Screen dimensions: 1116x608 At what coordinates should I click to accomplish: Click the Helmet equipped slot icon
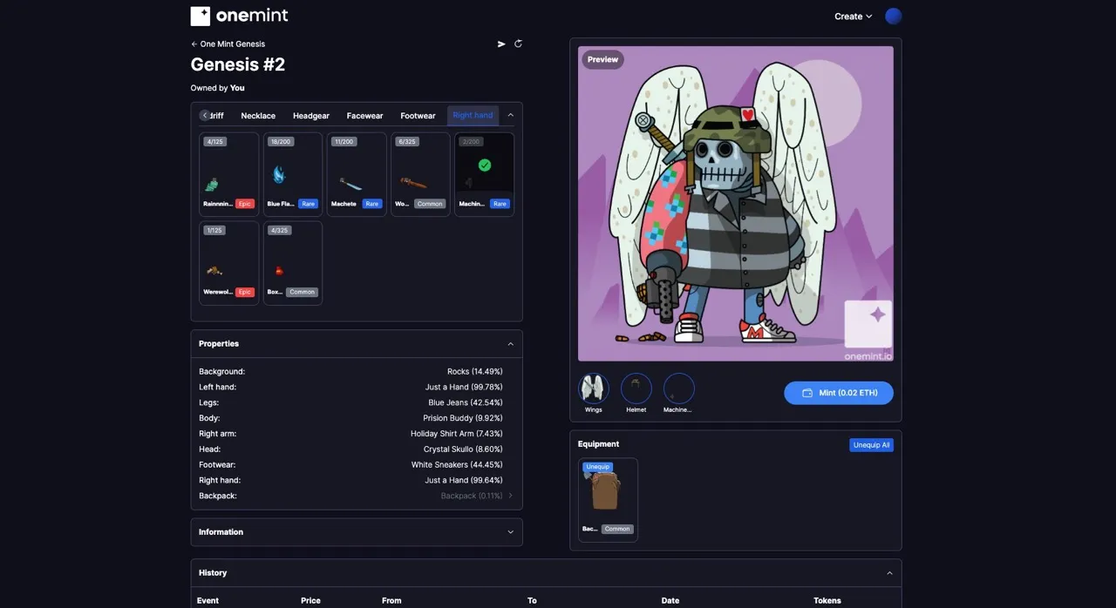click(636, 388)
